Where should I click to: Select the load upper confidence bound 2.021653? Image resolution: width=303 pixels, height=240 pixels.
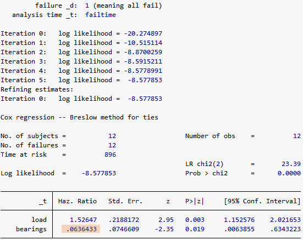285,220
